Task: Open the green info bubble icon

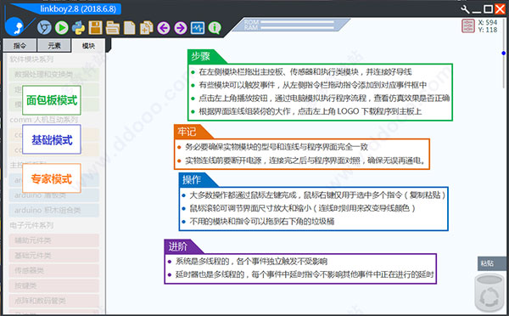Action: pyautogui.click(x=215, y=28)
